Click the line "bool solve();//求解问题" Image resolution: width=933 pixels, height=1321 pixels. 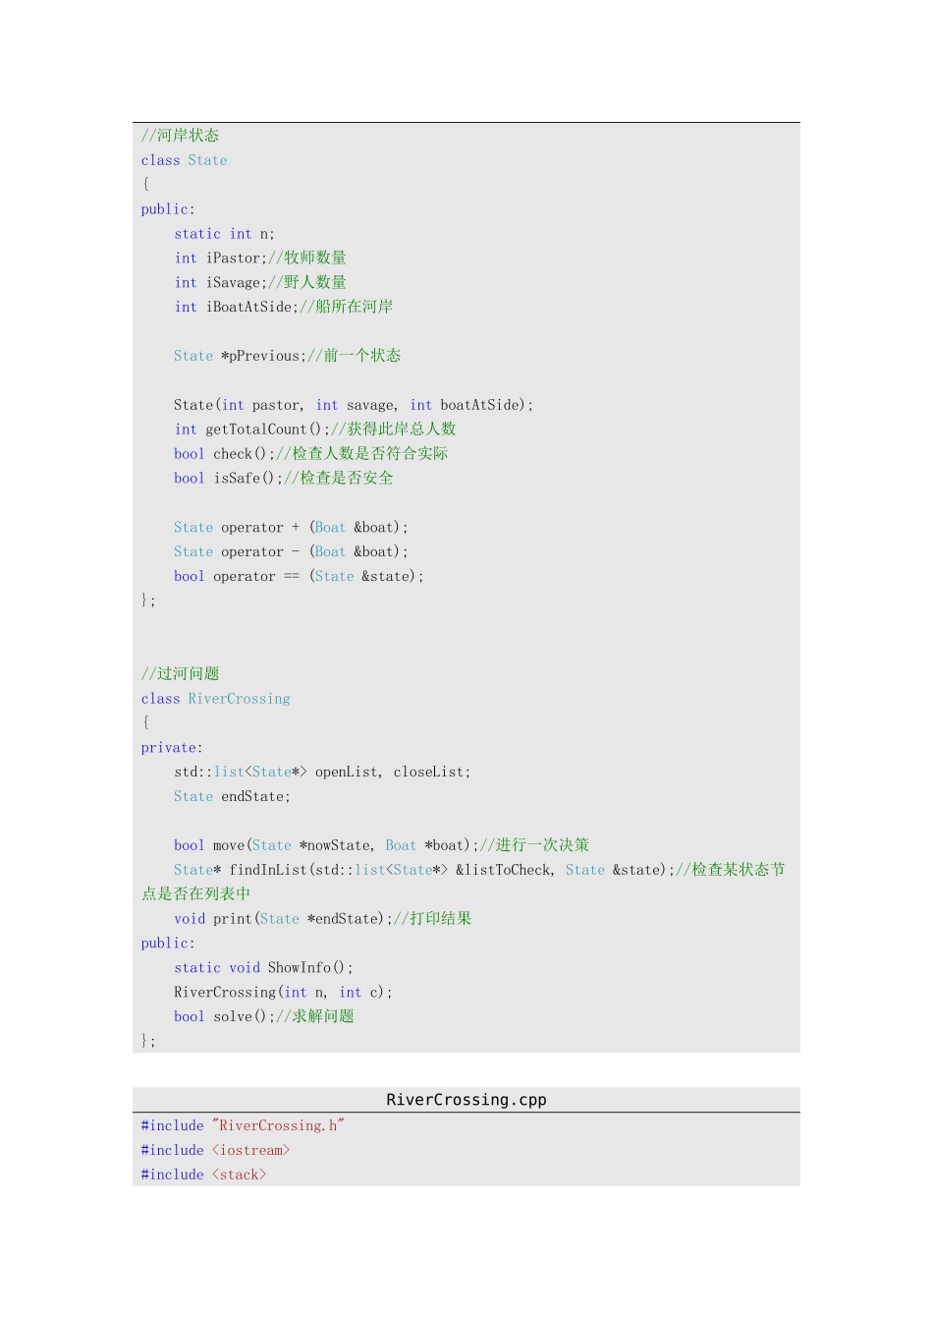coord(264,1016)
